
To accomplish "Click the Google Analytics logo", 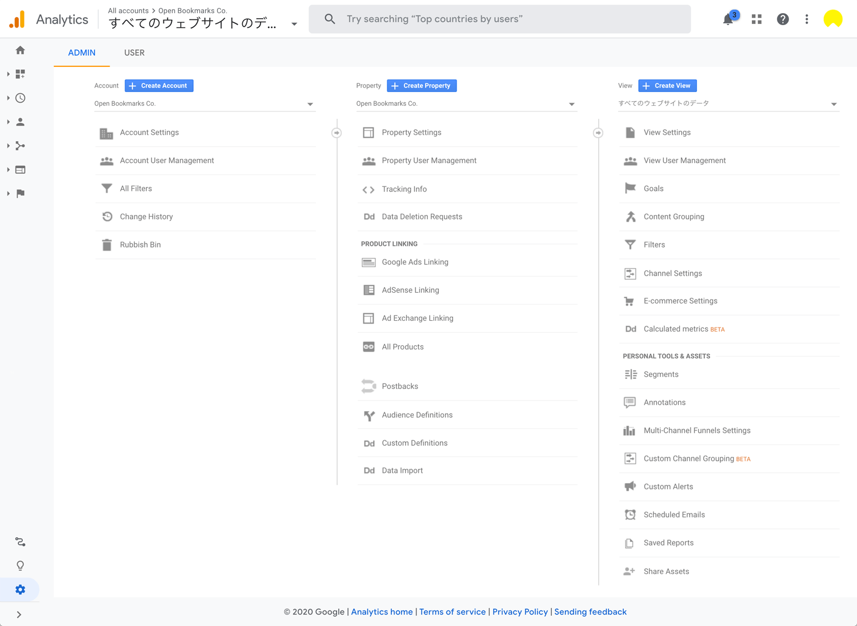I will [x=17, y=19].
